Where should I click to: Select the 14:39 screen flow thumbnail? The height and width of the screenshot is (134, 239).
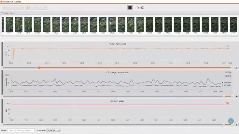click(x=215, y=24)
